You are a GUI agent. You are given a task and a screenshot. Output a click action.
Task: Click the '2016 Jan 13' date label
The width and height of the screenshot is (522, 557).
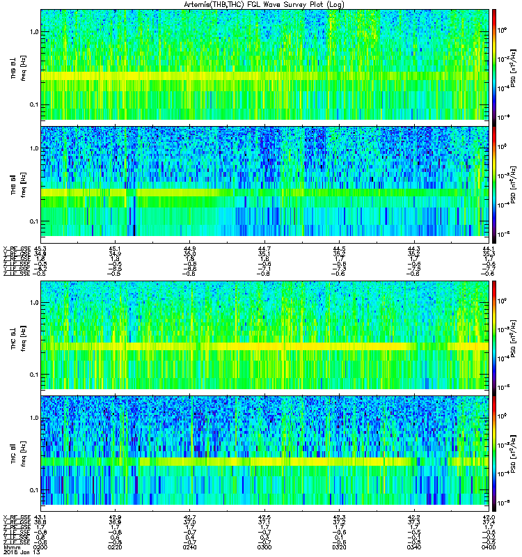pyautogui.click(x=22, y=552)
